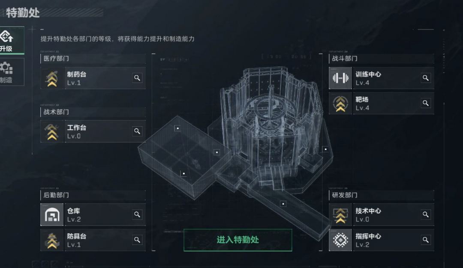Click the 防具台 upgrade chevrons icon
Screen dimensions: 463x268
coord(52,240)
